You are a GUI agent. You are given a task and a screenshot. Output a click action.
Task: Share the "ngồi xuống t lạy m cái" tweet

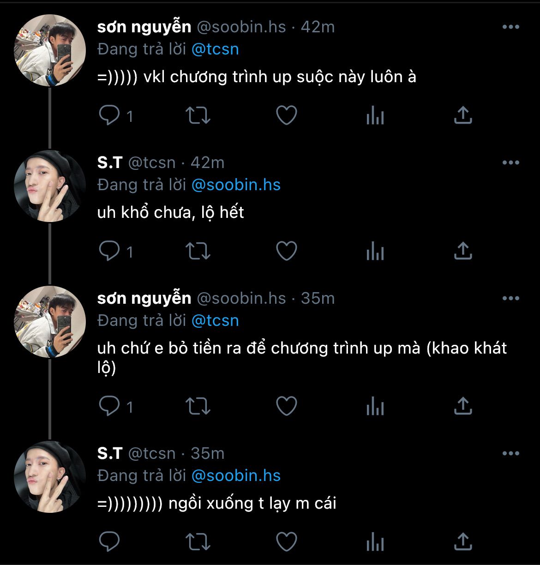pyautogui.click(x=463, y=541)
